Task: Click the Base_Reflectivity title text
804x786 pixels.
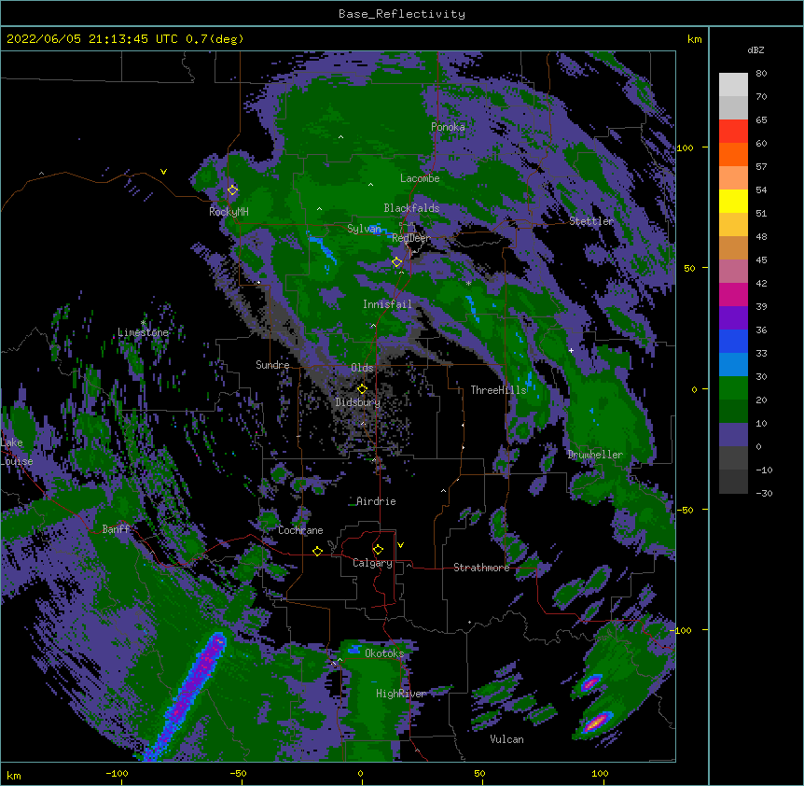Action: [401, 14]
